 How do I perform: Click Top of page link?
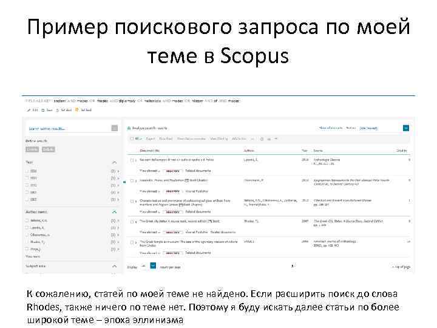pos(401,267)
